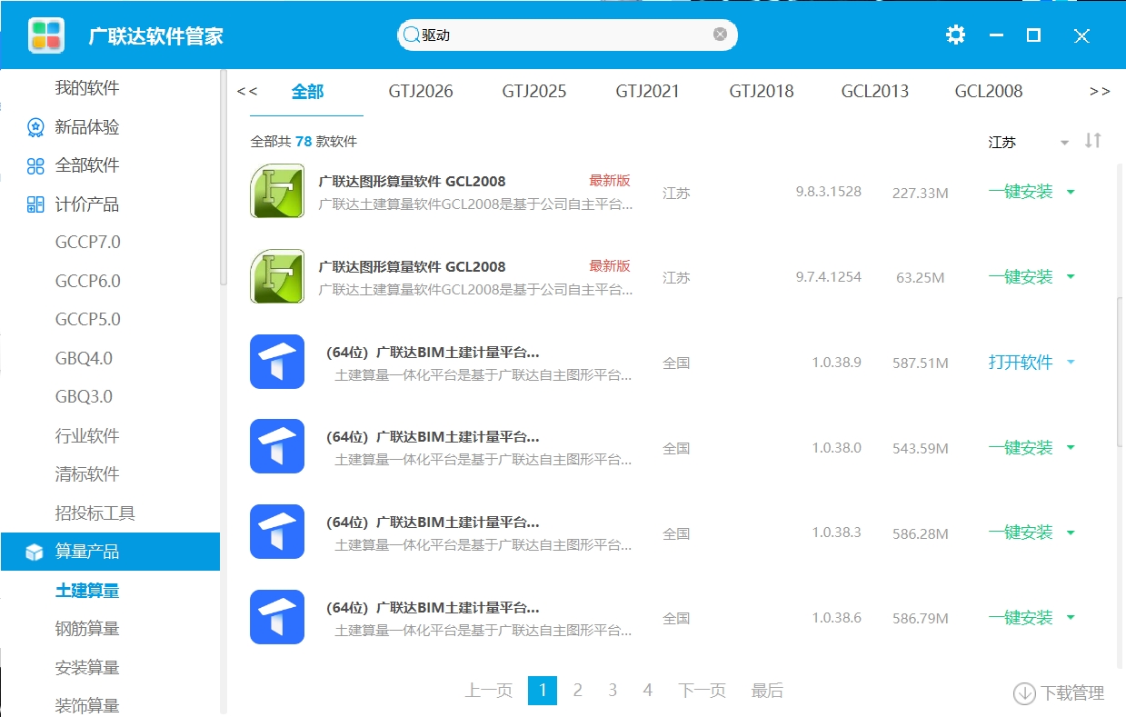The image size is (1126, 717).
Task: Select GBQ4.0 in the sidebar
Action: click(x=85, y=358)
